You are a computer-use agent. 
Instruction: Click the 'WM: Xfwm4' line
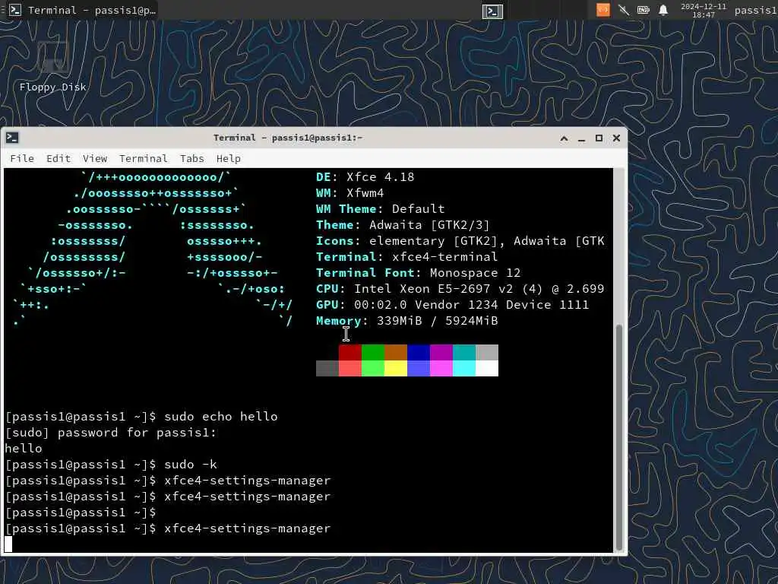349,192
